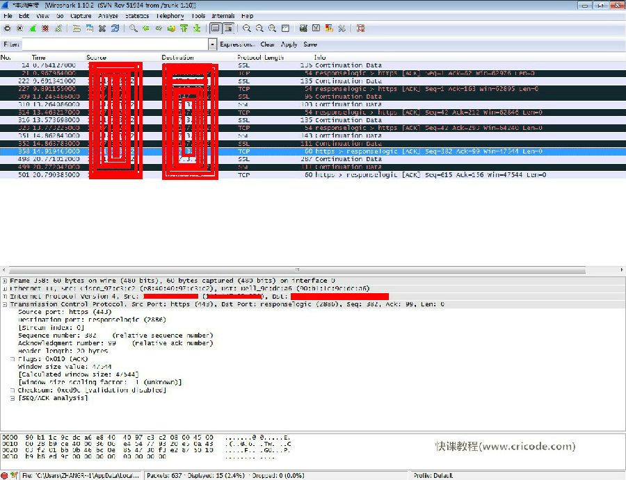
Task: Go back in packet history
Action: click(146, 28)
